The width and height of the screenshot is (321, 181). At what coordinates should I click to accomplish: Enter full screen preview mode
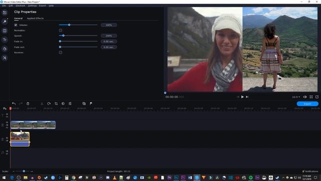point(311,97)
